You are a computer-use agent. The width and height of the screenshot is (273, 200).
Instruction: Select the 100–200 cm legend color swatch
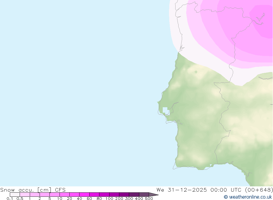(x=114, y=195)
